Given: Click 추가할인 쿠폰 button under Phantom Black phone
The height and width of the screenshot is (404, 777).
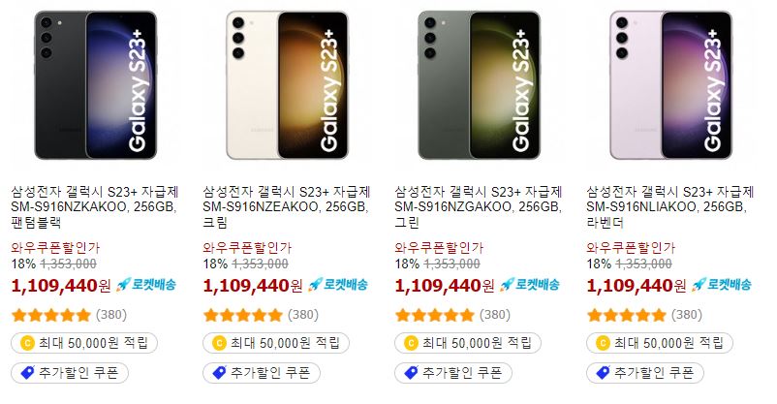Looking at the screenshot, I should click(70, 373).
